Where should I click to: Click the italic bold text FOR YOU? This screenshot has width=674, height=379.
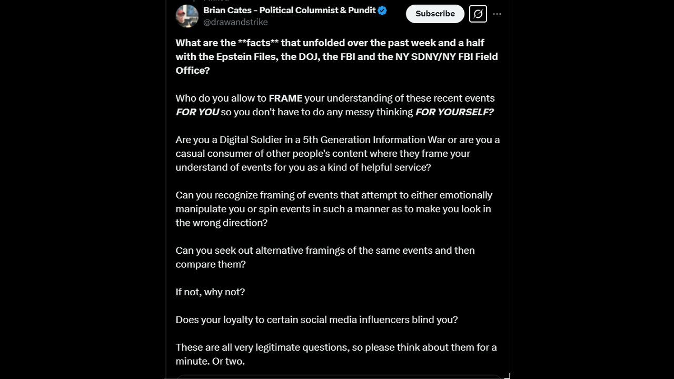click(x=197, y=112)
